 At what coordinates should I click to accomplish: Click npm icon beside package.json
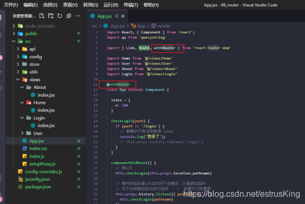(x=20, y=187)
